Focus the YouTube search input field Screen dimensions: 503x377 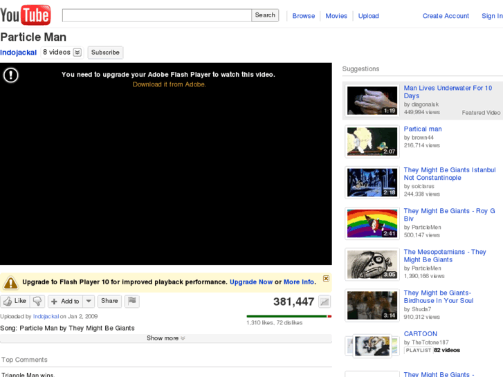pos(156,15)
